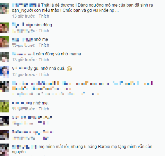Screen dimensions: 165x156
Task: Click the avatar next to "cảm động và nhớ mama"
Action: [4, 57]
